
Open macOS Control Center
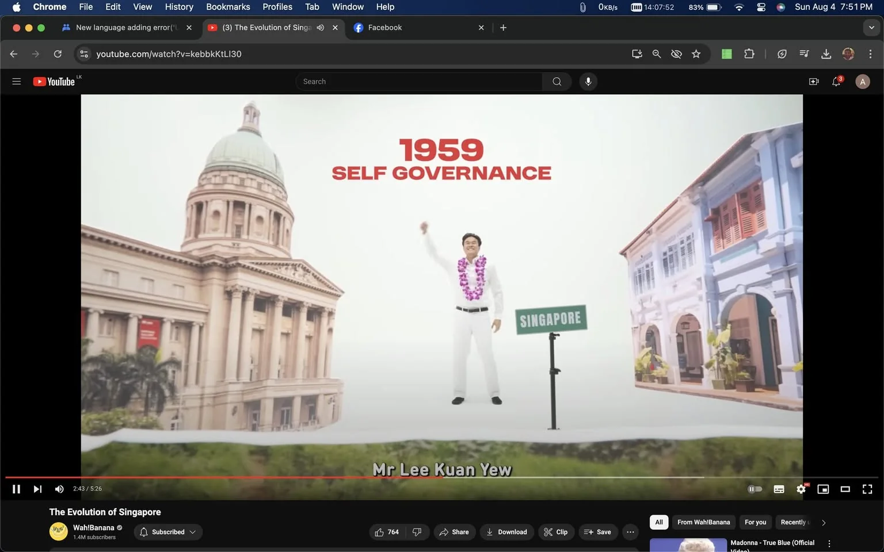(761, 7)
